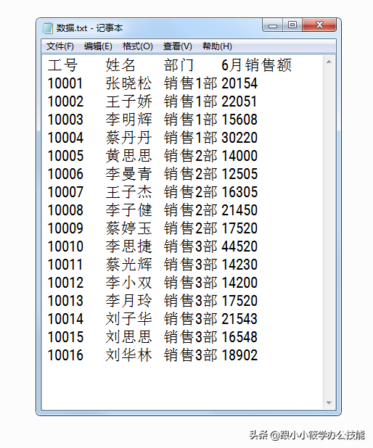Screen dimensions: 373x448
Task: Click the employee ID 10013
Action: coord(65,301)
